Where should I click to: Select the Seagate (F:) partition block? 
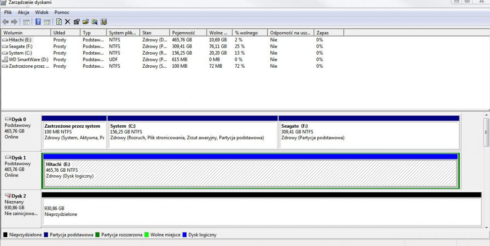pyautogui.click(x=369, y=132)
